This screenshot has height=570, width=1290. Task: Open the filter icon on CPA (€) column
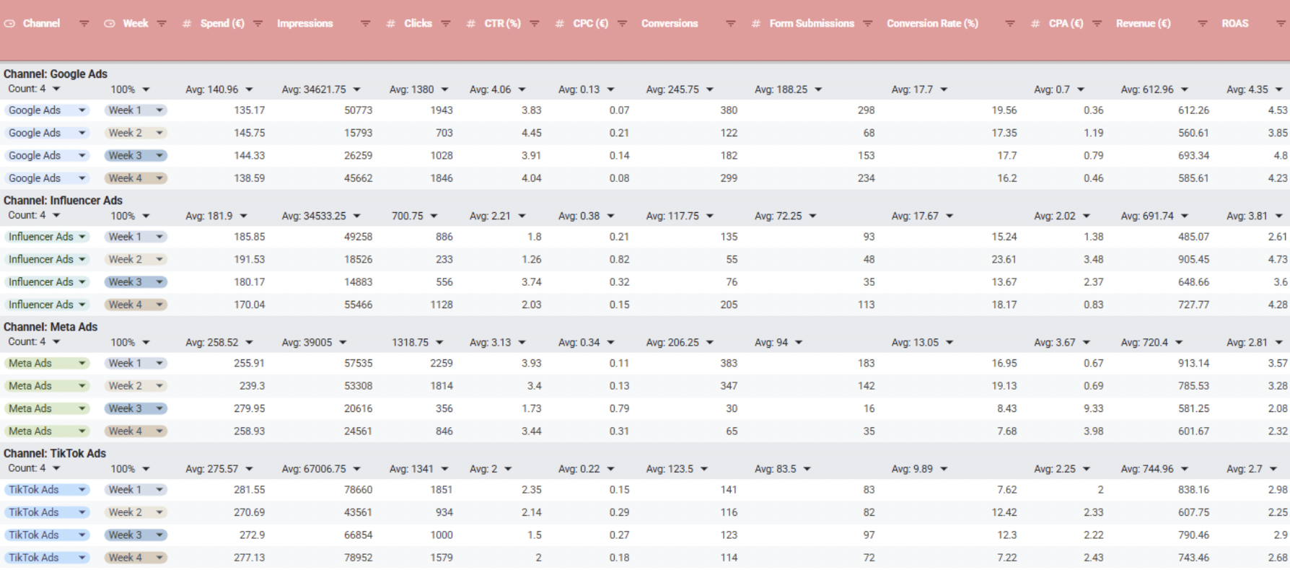coord(1097,24)
